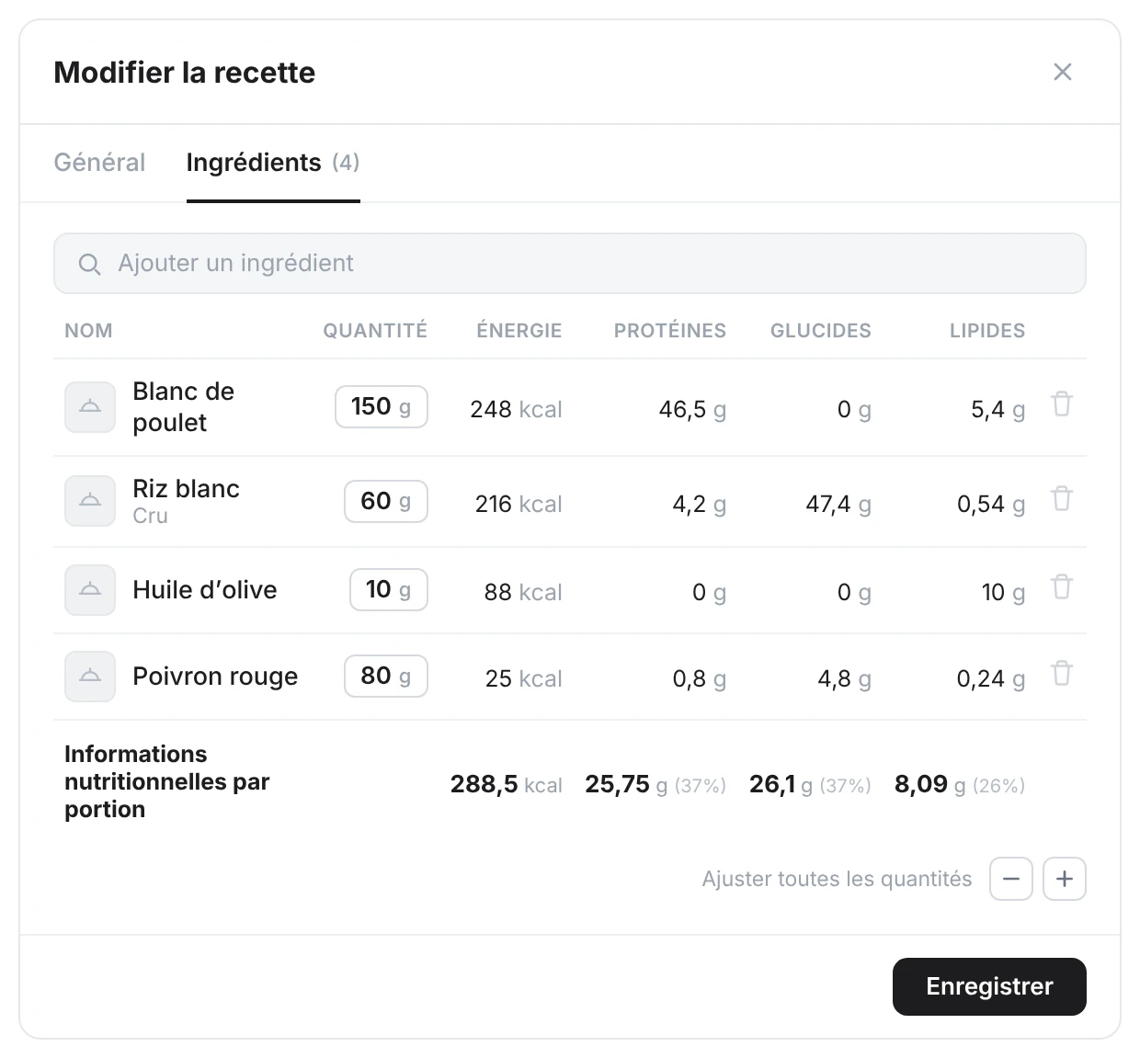Delete the Blanc de poulet ingredient

click(1062, 404)
